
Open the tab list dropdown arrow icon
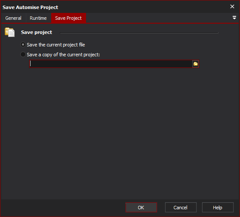pyautogui.click(x=234, y=18)
